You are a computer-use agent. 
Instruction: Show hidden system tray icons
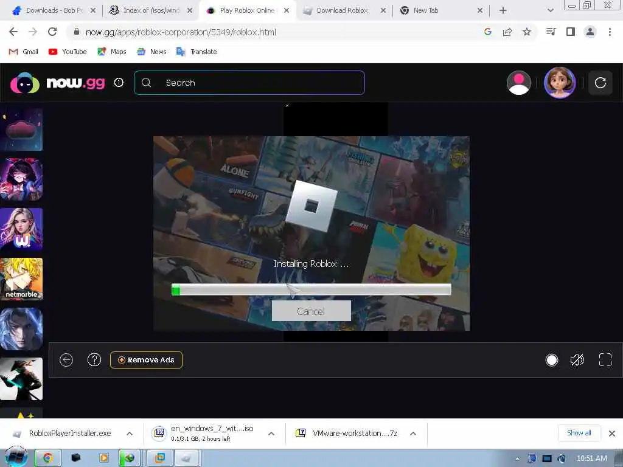point(517,458)
